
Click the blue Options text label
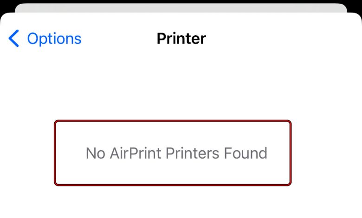[54, 38]
